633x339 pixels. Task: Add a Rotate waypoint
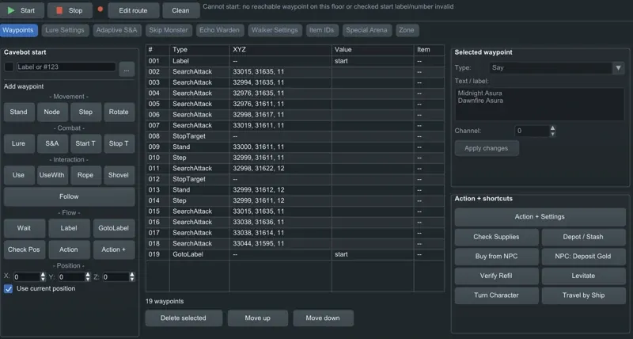(119, 112)
